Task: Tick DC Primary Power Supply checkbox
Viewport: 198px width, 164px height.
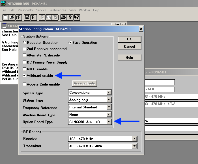Action: (x=24, y=62)
